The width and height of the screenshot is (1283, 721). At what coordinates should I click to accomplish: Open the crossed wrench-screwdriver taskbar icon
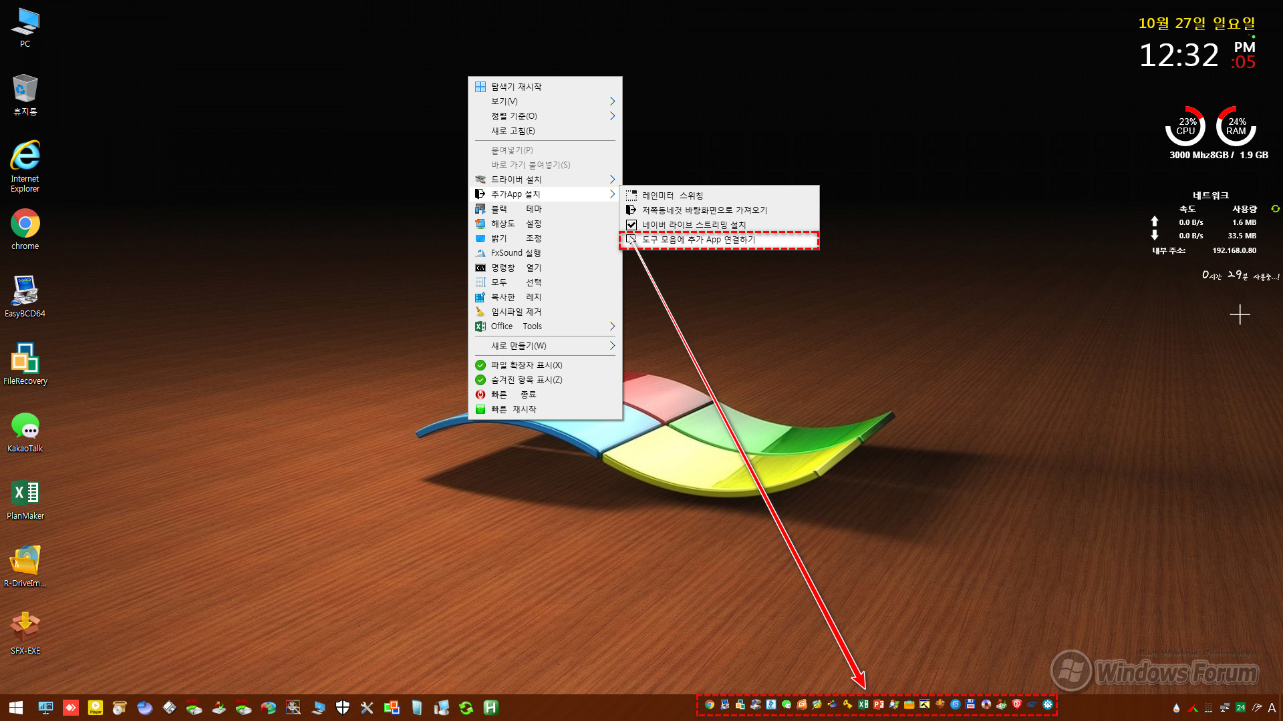click(x=367, y=708)
